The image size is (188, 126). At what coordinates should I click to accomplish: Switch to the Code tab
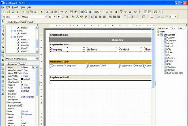[10, 22]
